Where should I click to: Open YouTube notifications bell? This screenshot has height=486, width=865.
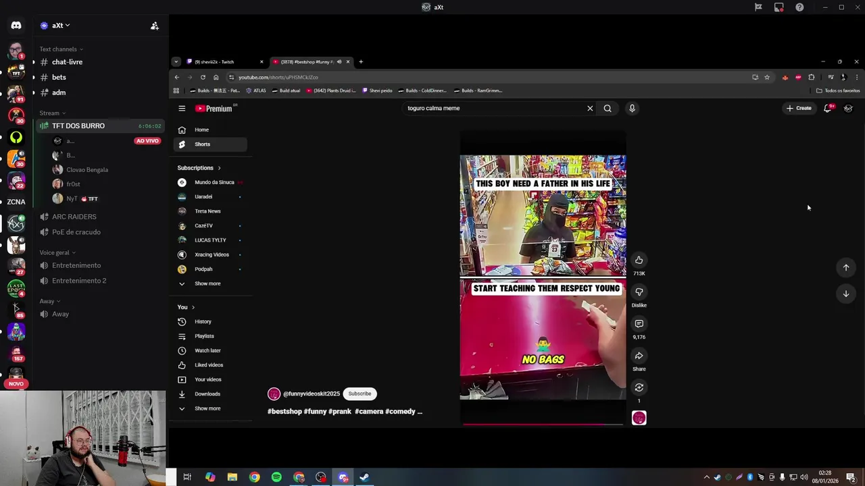(827, 108)
